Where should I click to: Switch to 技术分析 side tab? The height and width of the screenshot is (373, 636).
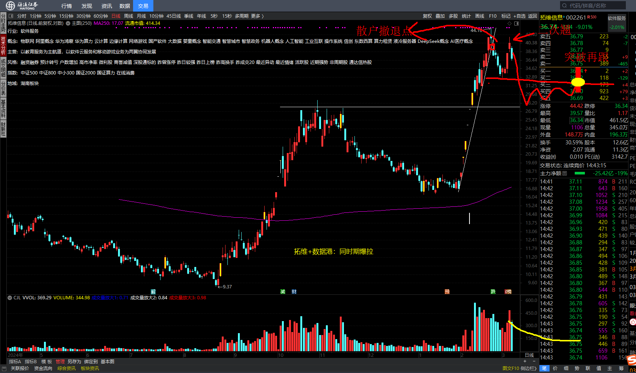(3, 45)
